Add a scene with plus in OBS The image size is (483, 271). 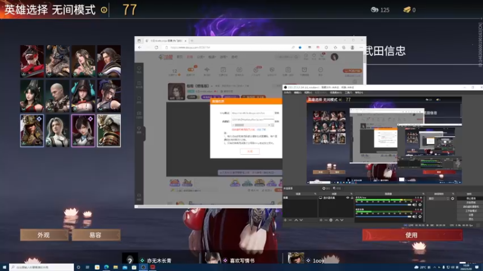pyautogui.click(x=285, y=220)
